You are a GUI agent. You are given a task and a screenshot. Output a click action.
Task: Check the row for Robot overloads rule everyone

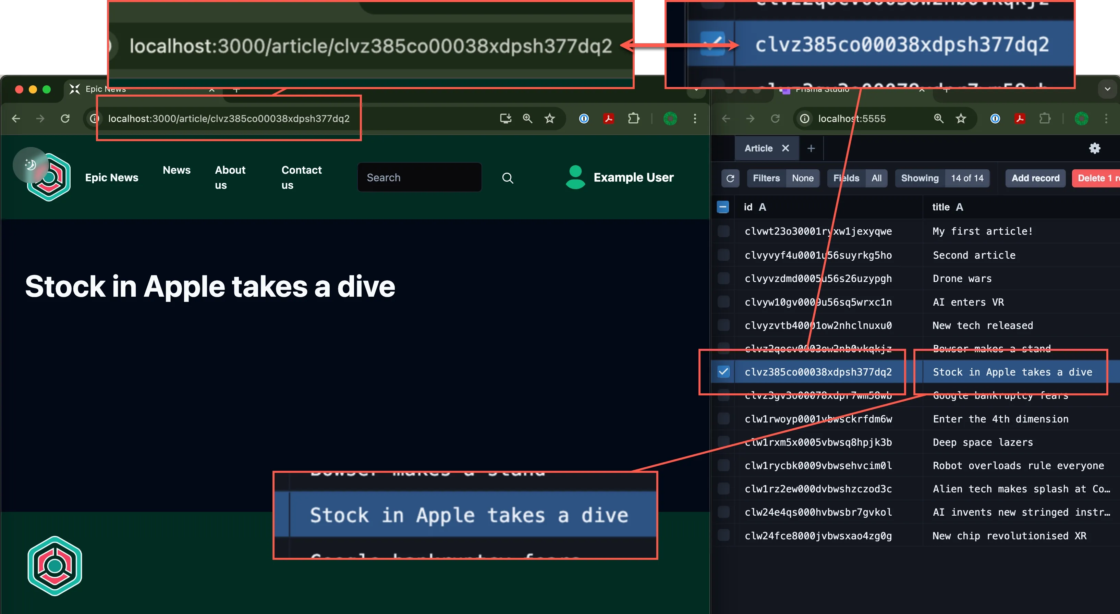coord(723,465)
